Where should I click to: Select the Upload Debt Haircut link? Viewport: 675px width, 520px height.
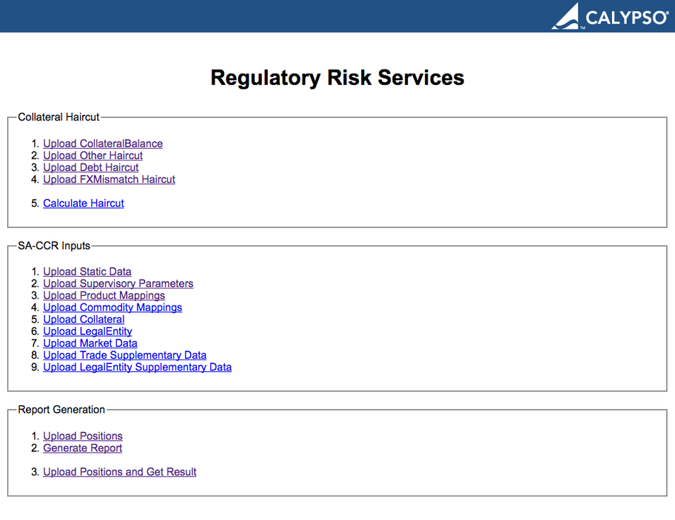90,167
